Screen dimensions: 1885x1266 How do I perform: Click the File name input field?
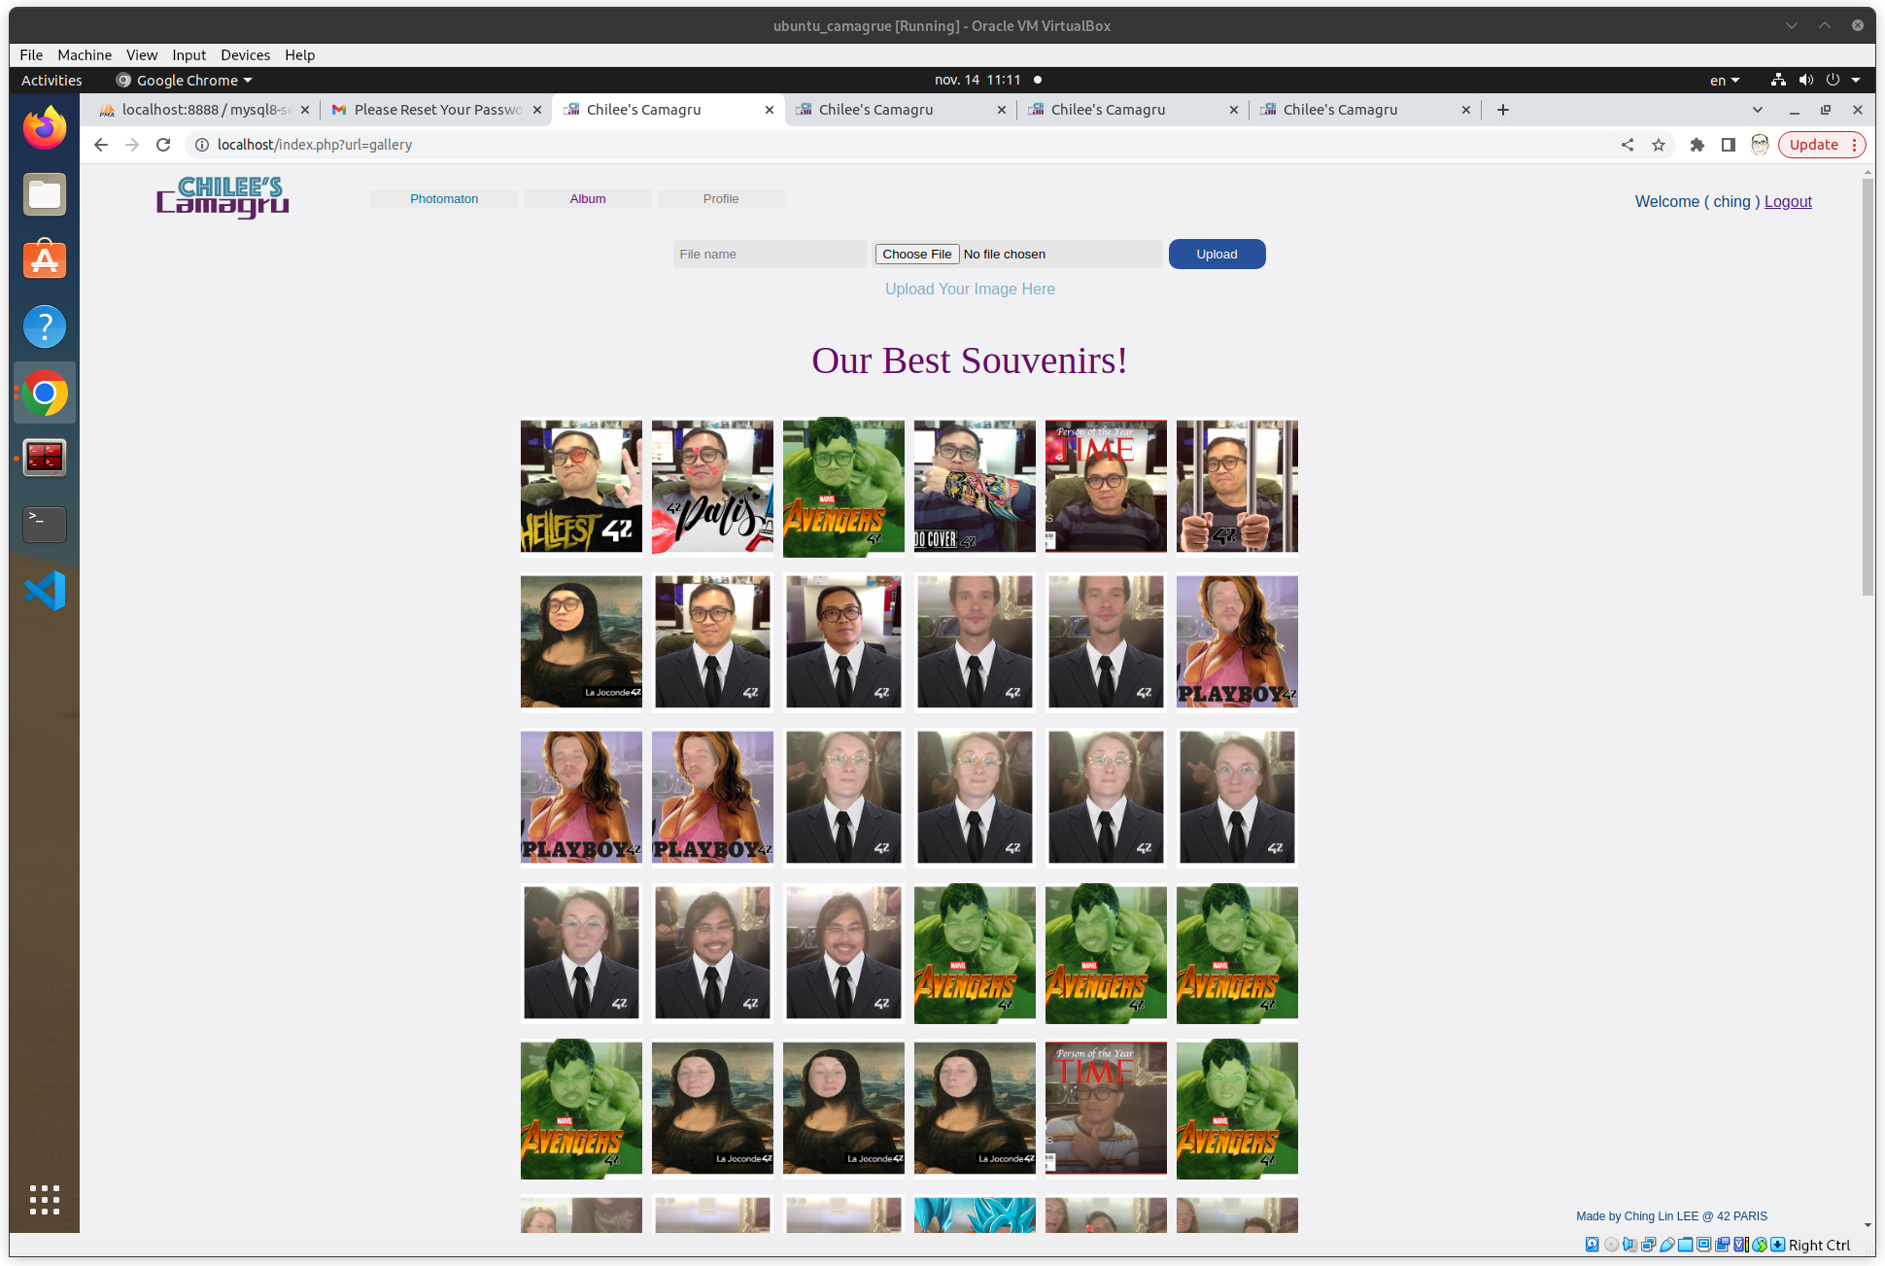click(x=770, y=255)
